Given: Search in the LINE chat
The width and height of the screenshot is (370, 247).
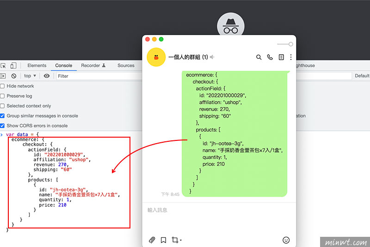Looking at the screenshot, I should point(259,57).
